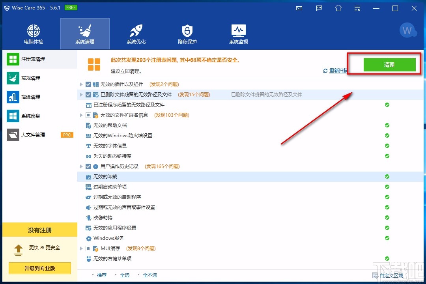Select 注册表清理 in sidebar
This screenshot has width=426, height=284.
click(40, 59)
